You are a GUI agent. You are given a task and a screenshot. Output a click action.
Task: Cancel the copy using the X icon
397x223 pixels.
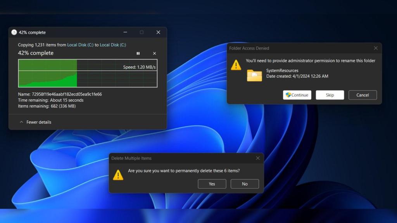click(x=154, y=53)
